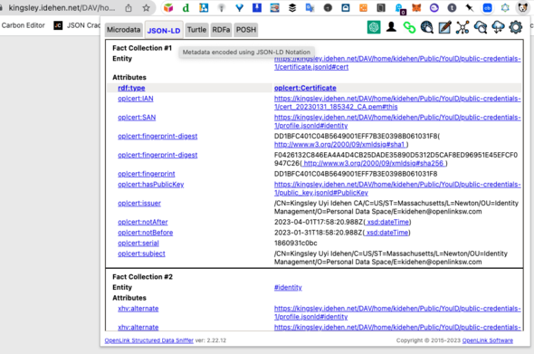The height and width of the screenshot is (354, 534).
Task: Open the pencil-and-note edit icon
Action: 444,27
